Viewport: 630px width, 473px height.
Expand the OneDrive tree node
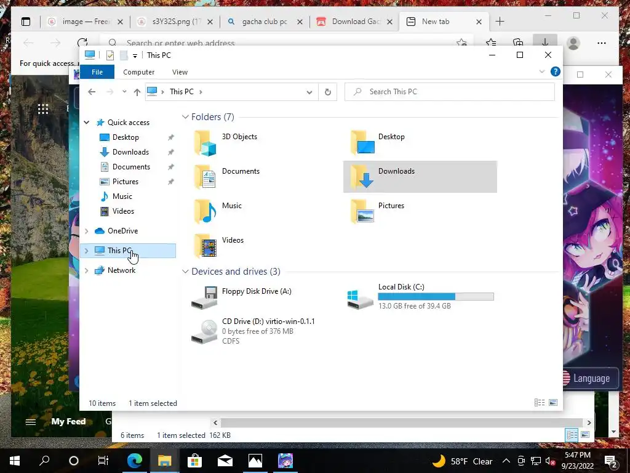click(86, 231)
